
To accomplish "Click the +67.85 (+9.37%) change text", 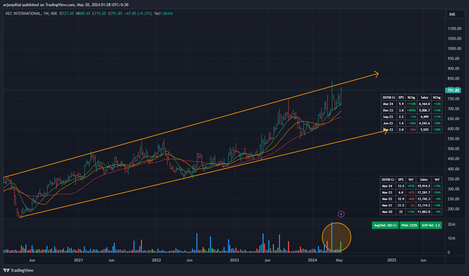I will tap(138, 14).
